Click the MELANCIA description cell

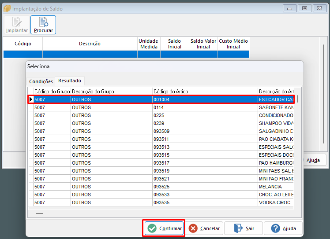click(x=276, y=187)
